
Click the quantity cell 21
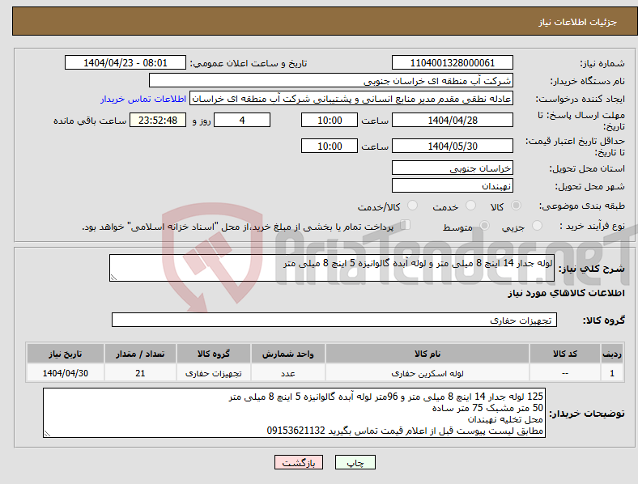click(140, 373)
